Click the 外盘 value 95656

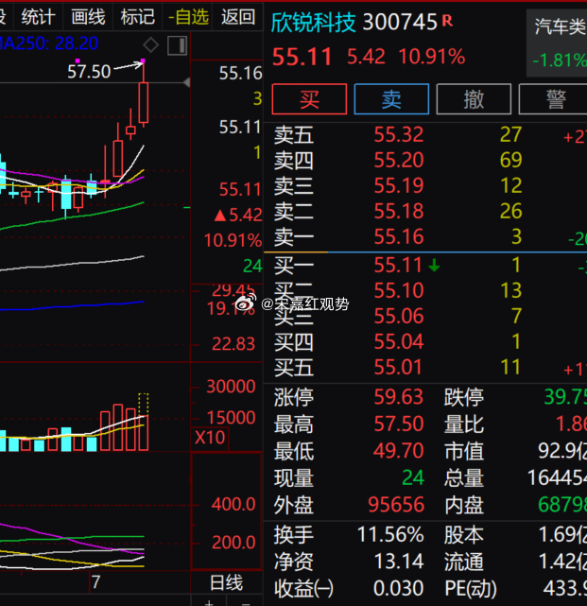(396, 505)
